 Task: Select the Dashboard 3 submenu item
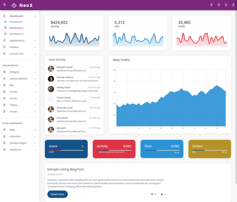pyautogui.click(x=16, y=34)
